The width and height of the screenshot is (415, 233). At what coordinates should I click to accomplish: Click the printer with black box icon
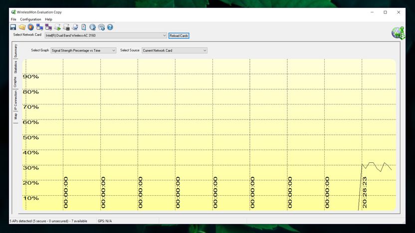click(66, 27)
